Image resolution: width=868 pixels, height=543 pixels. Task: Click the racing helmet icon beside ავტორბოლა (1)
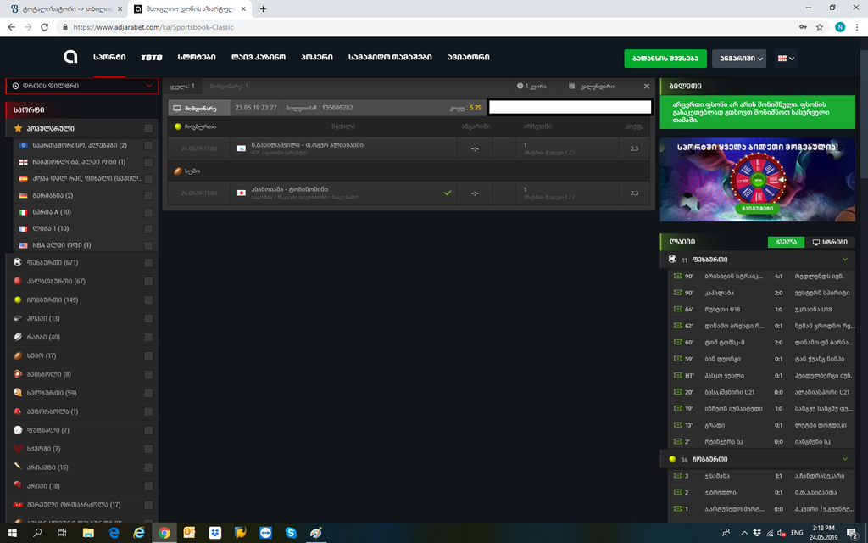coord(18,411)
